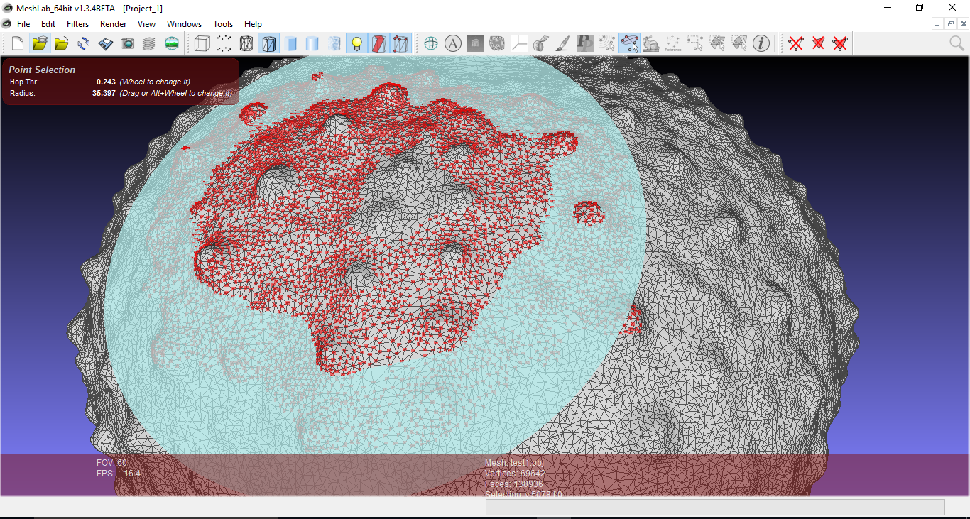The height and width of the screenshot is (519, 970).
Task: Restore the inner Project_1 subwindow
Action: 951,23
